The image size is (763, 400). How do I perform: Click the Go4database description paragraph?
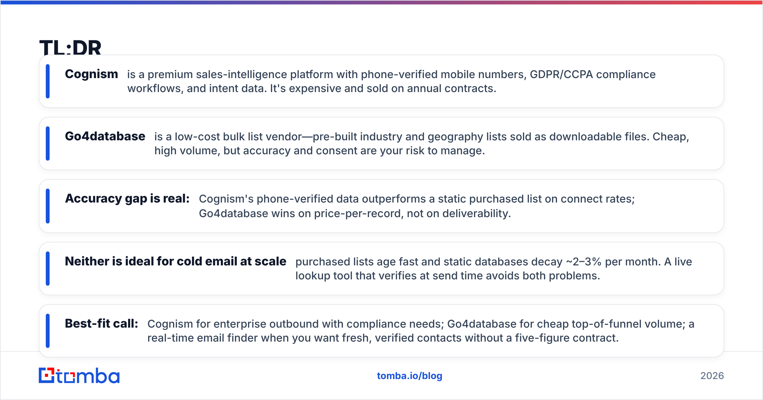tap(422, 143)
